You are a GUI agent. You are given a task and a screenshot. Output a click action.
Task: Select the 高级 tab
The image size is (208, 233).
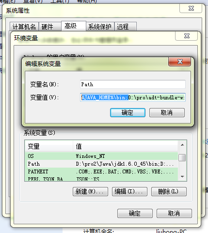(74, 26)
